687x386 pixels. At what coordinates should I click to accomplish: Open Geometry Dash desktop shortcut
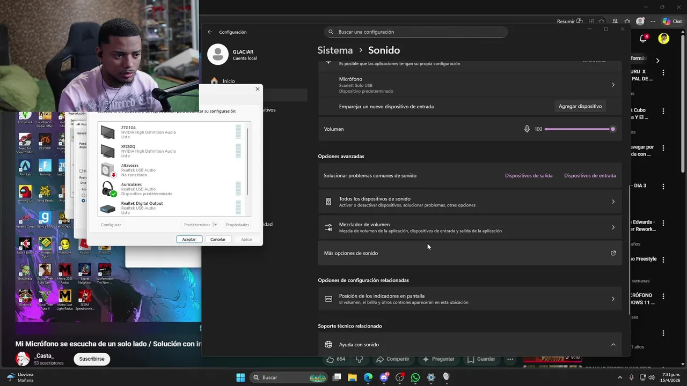[x=45, y=247]
